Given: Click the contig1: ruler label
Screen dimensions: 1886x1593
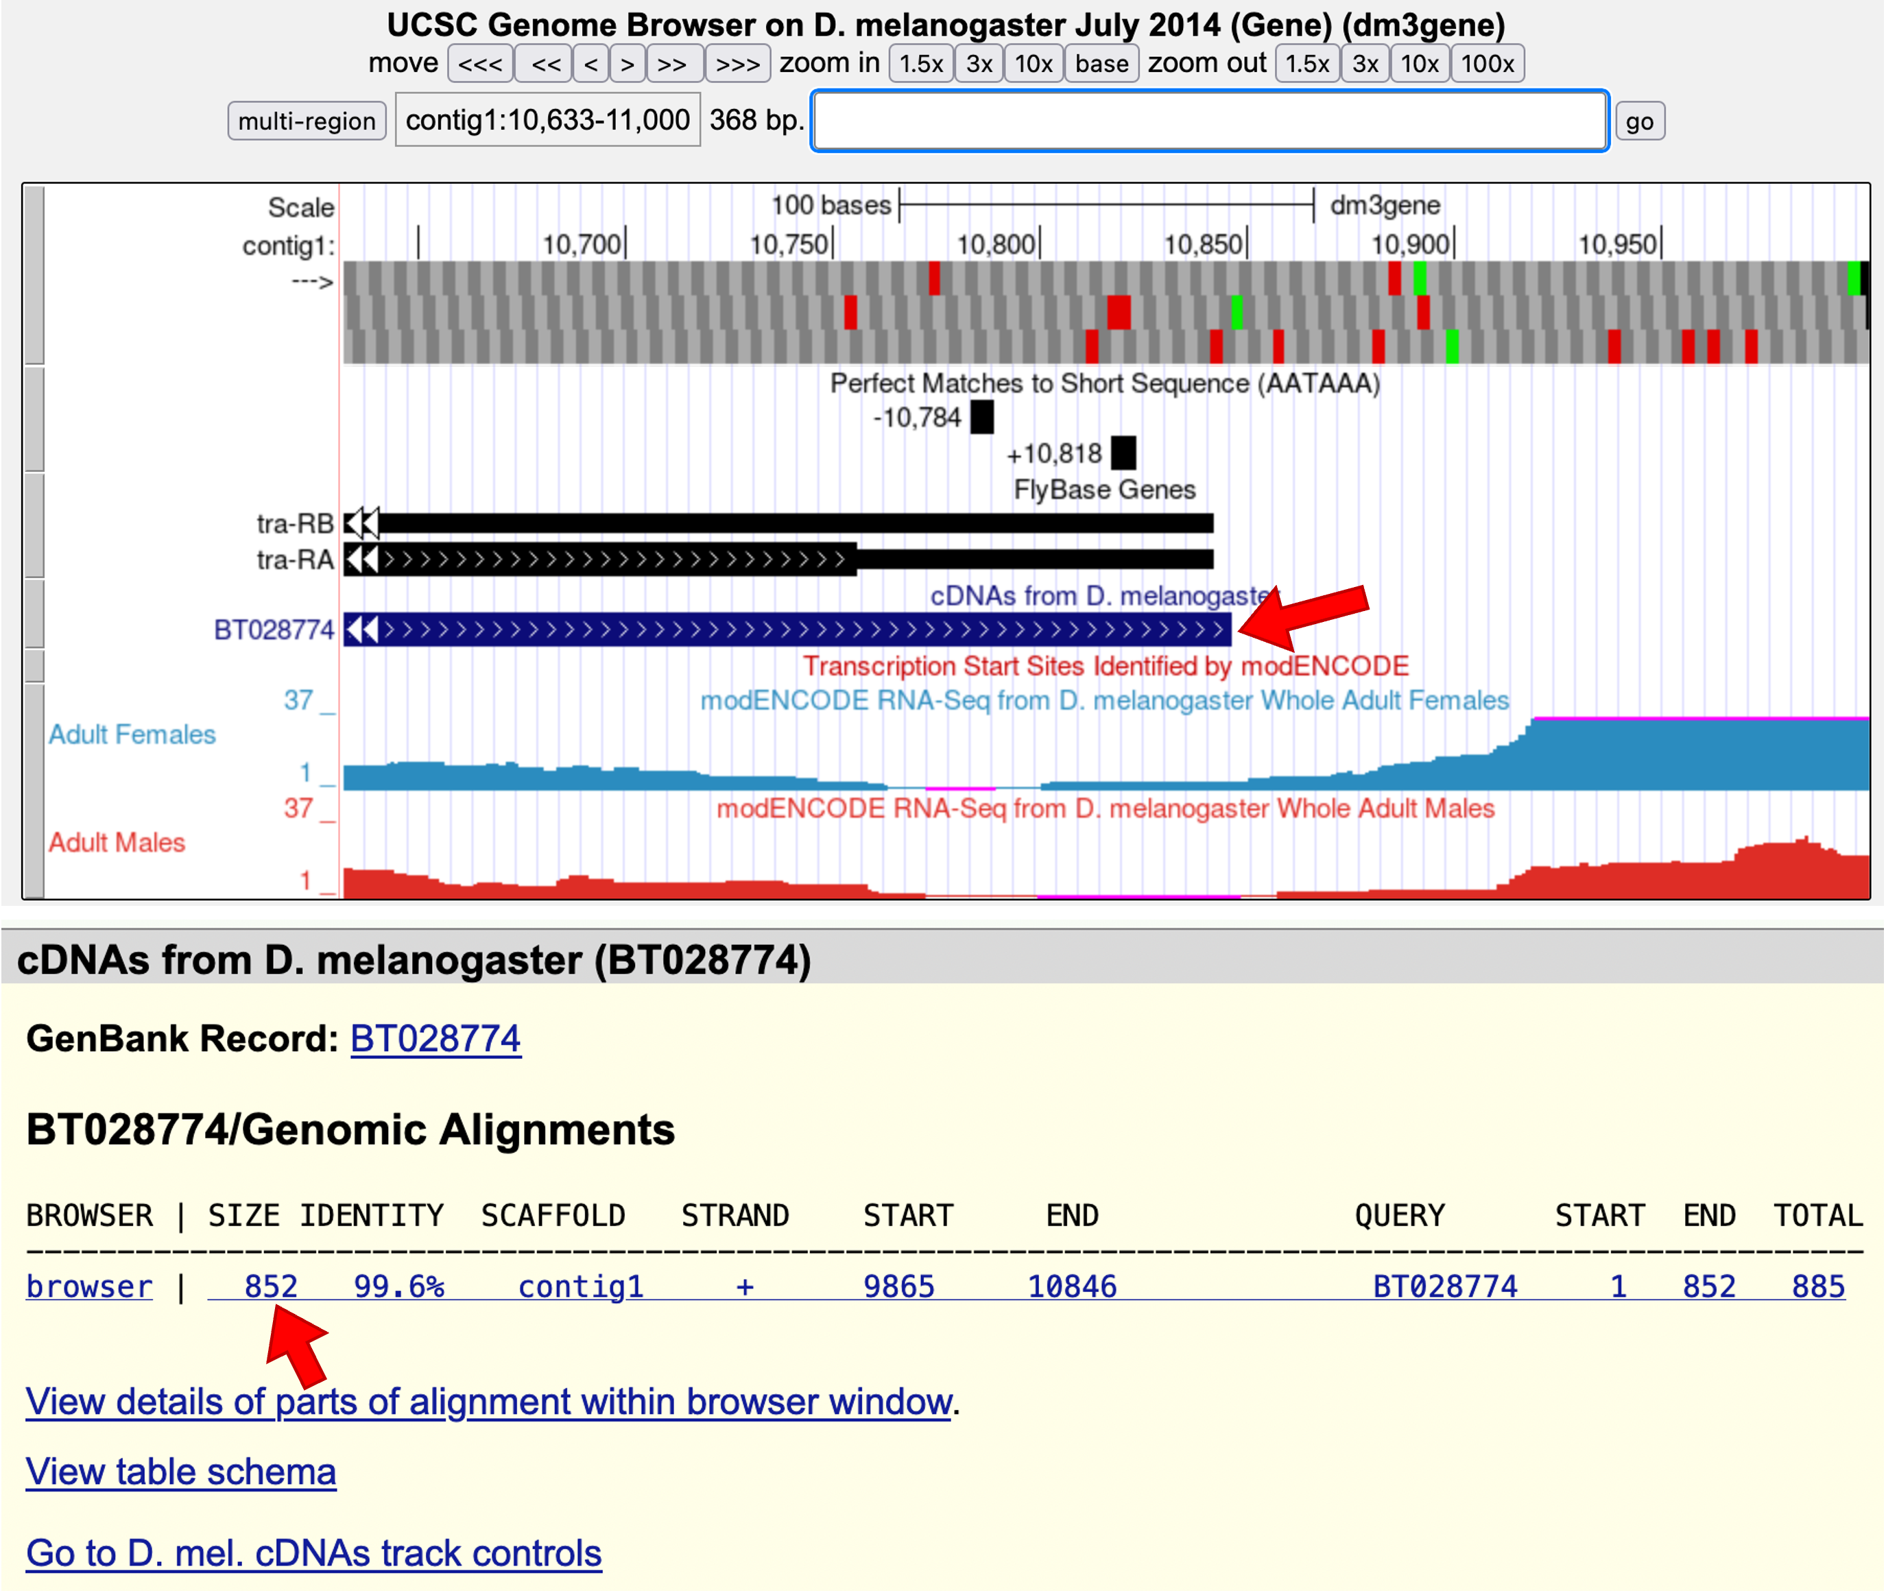Looking at the screenshot, I should tap(288, 245).
